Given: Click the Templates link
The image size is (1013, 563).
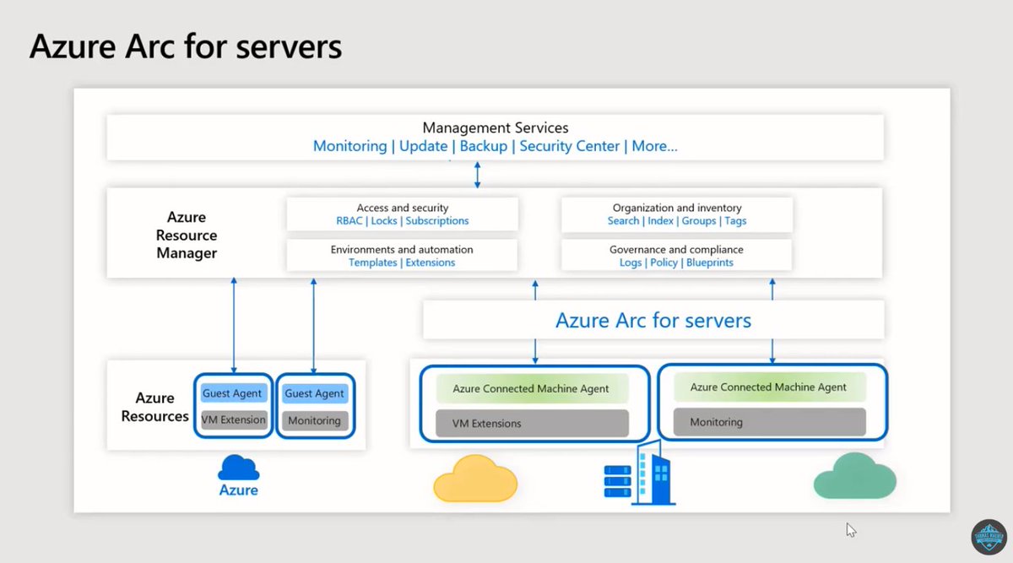Looking at the screenshot, I should pos(373,263).
